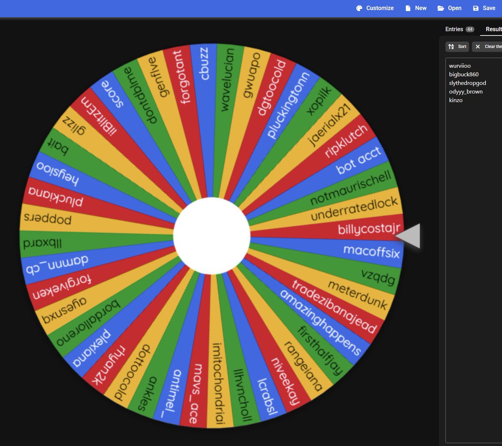The height and width of the screenshot is (446, 502).
Task: Click the amazinghappens wheel slice
Action: point(320,322)
